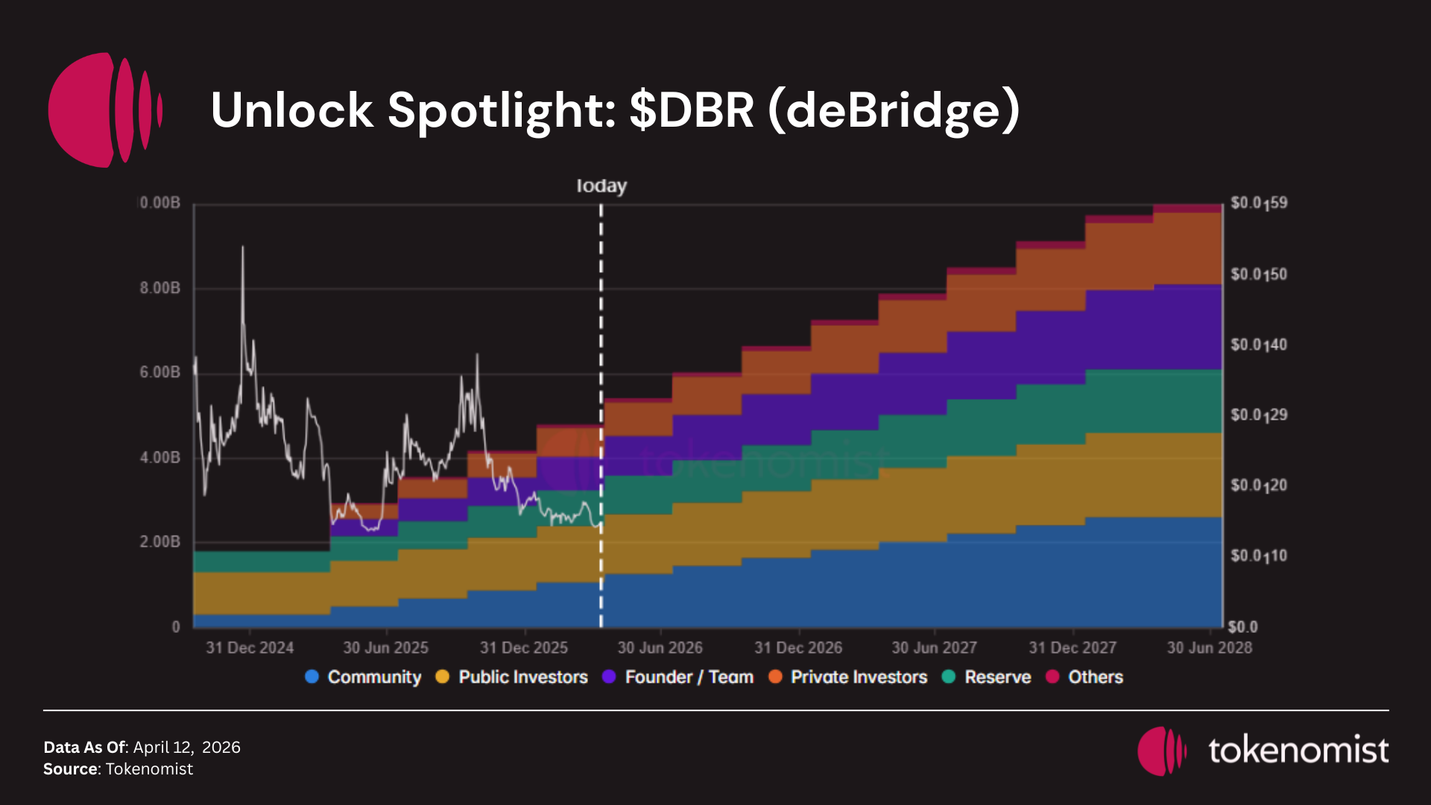Toggle the Community legend item
The height and width of the screenshot is (805, 1431).
374,677
